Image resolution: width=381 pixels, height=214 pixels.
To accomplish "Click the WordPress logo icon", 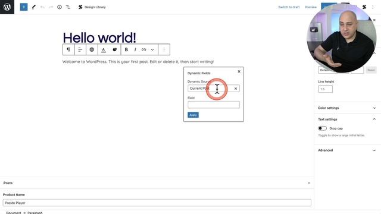I will (x=7, y=7).
